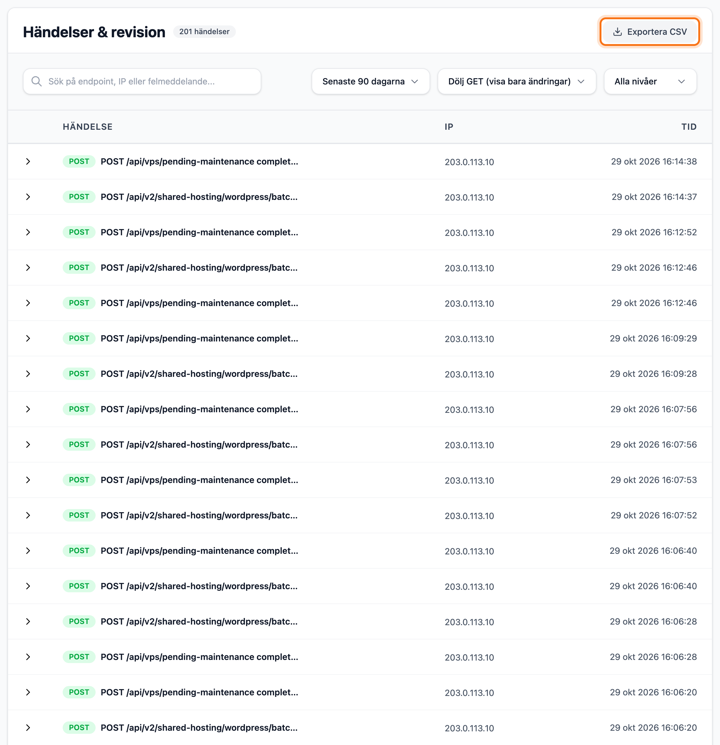The image size is (720, 745).
Task: Open the Senaste 90 dagarna dropdown
Action: click(371, 81)
